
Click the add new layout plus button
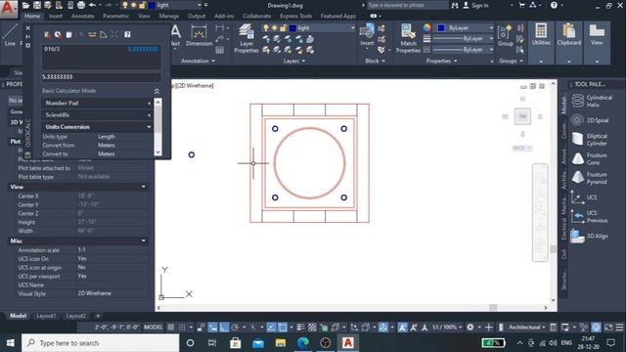pyautogui.click(x=98, y=316)
